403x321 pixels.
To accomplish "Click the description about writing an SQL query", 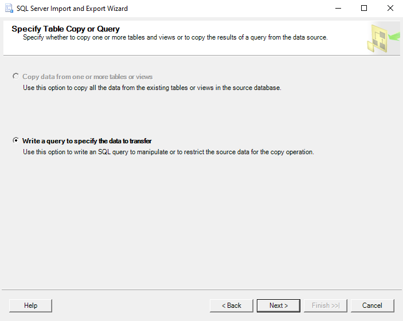I will tap(168, 152).
